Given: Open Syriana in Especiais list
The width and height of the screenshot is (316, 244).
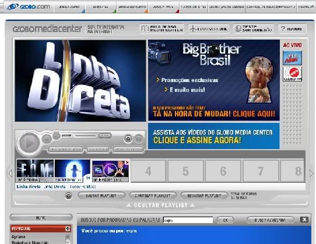Looking at the screenshot, I should [x=19, y=237].
